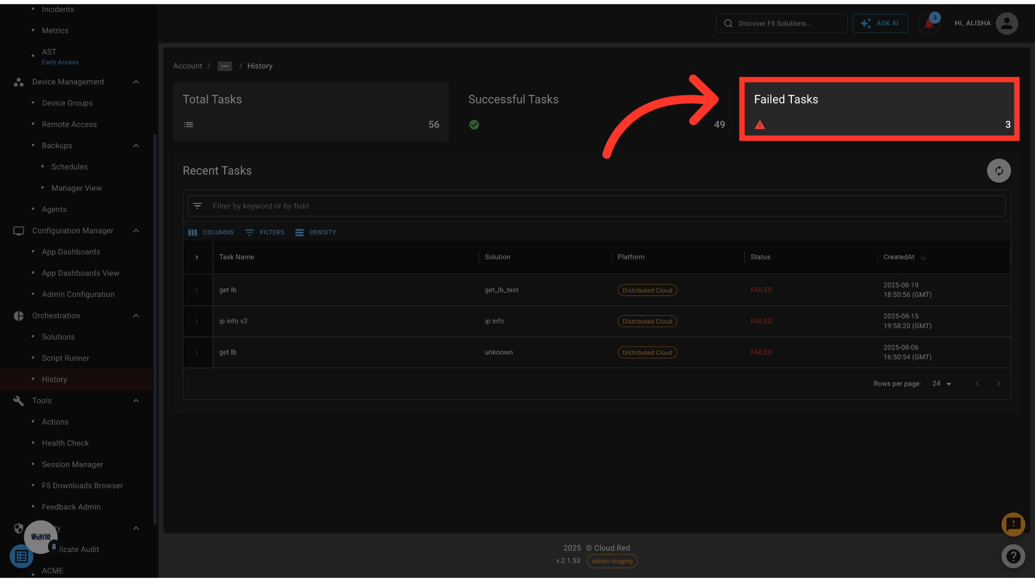Screen dimensions: 1035x582
Task: Open the help question mark icon
Action: (1013, 556)
